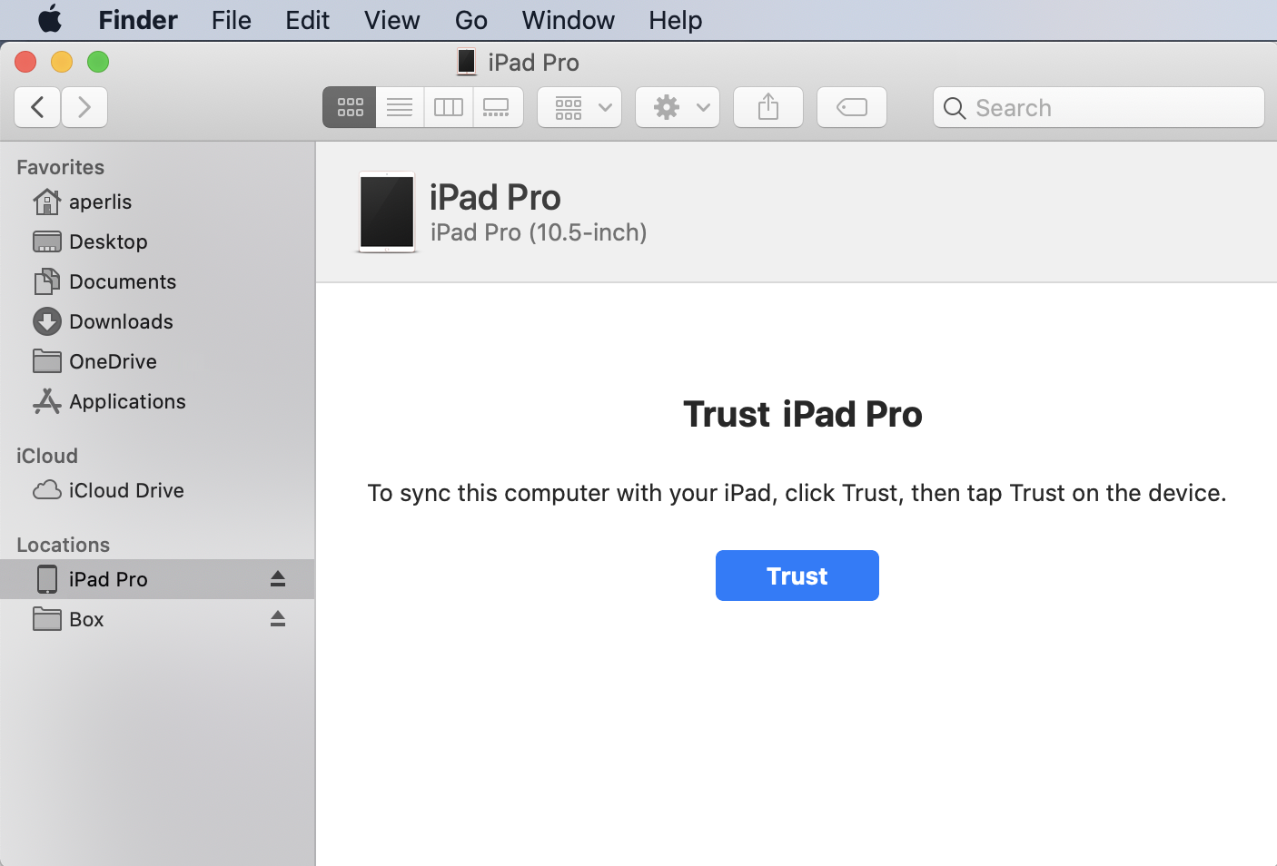
Task: Open Applications from the sidebar
Action: point(157,401)
